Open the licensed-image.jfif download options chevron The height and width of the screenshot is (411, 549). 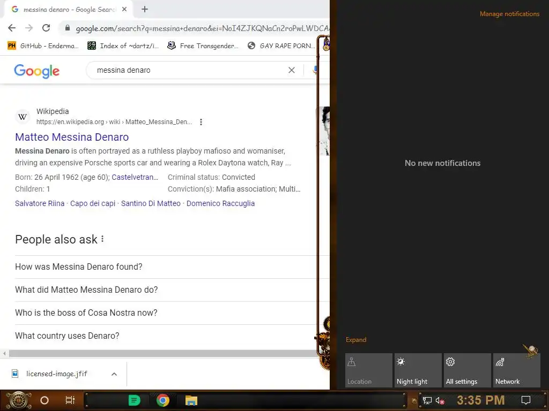point(114,374)
